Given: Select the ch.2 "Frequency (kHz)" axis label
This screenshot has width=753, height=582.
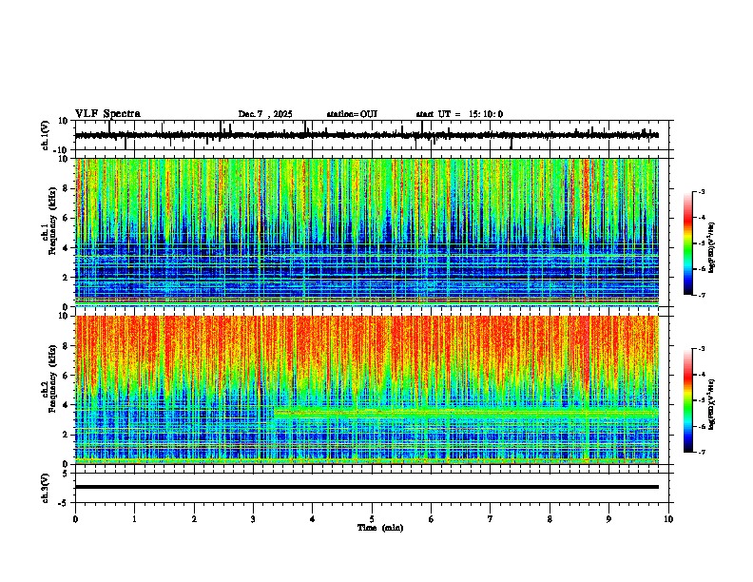Looking at the screenshot, I should click(x=53, y=378).
